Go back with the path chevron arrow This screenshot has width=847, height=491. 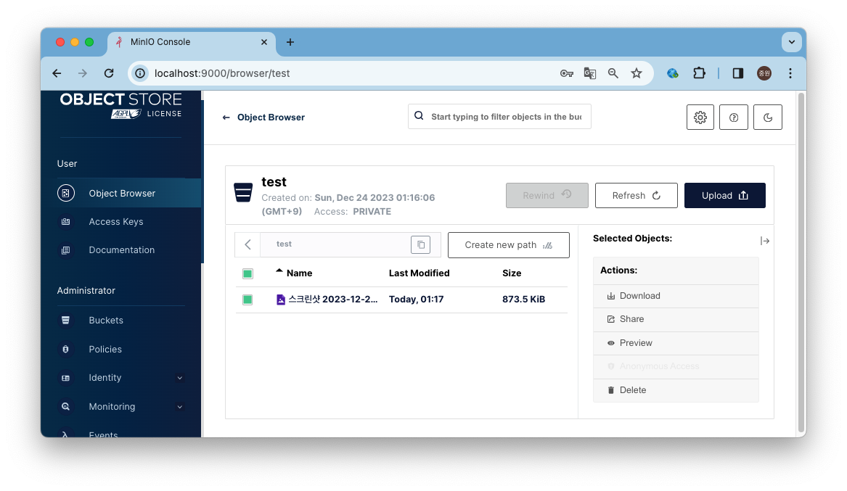click(x=247, y=244)
